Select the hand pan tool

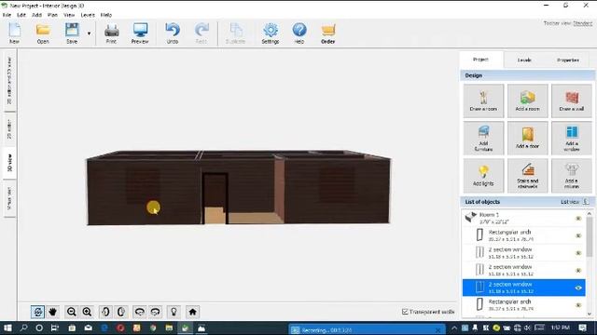coord(52,312)
